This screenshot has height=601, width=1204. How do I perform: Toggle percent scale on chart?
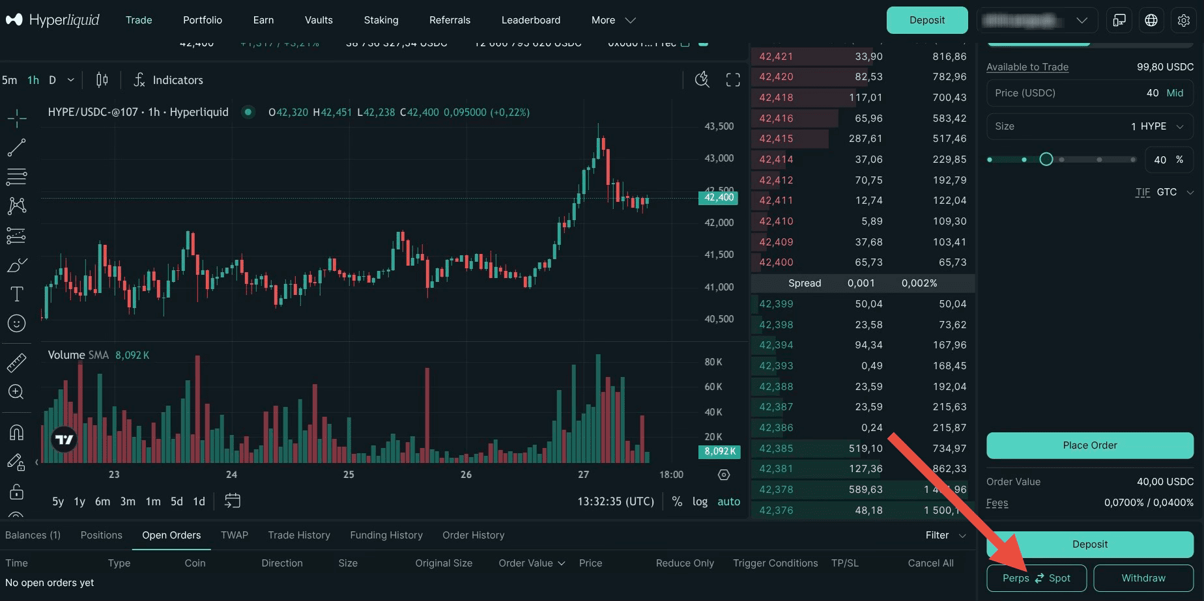pyautogui.click(x=677, y=501)
